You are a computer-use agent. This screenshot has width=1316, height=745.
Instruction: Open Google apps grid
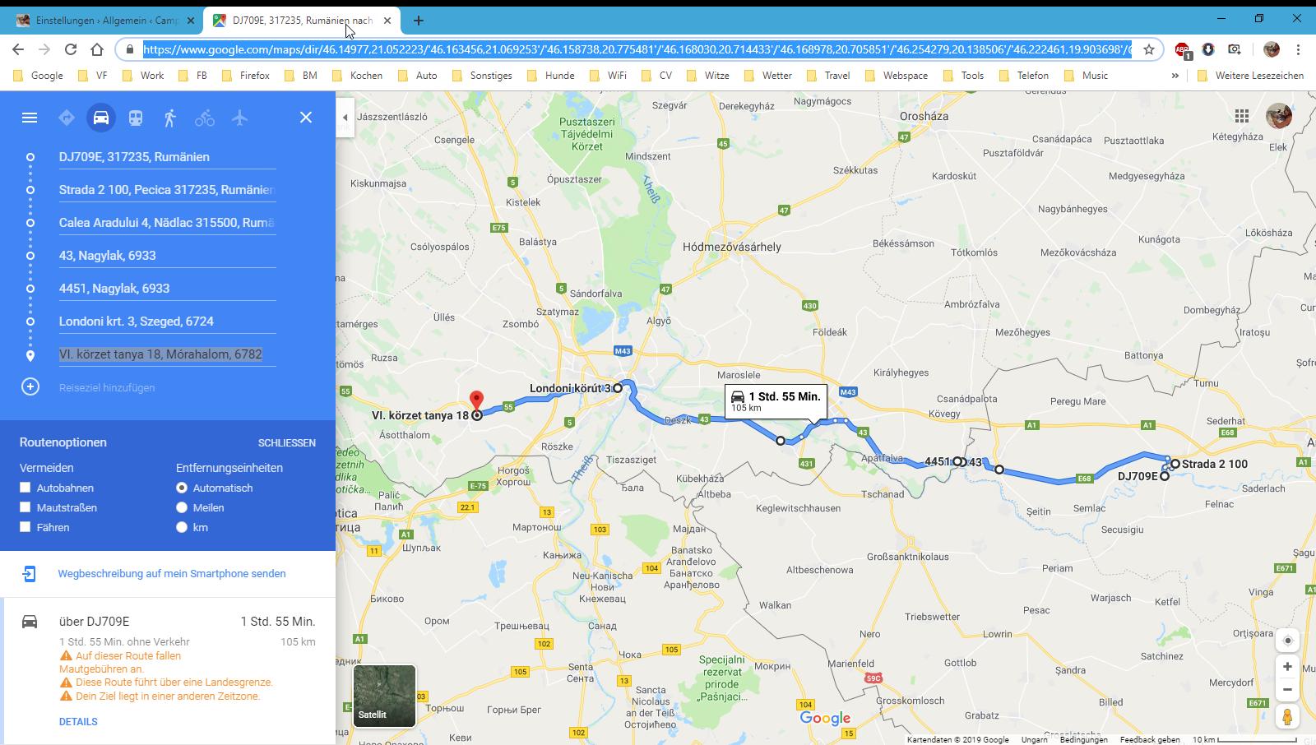[1242, 116]
